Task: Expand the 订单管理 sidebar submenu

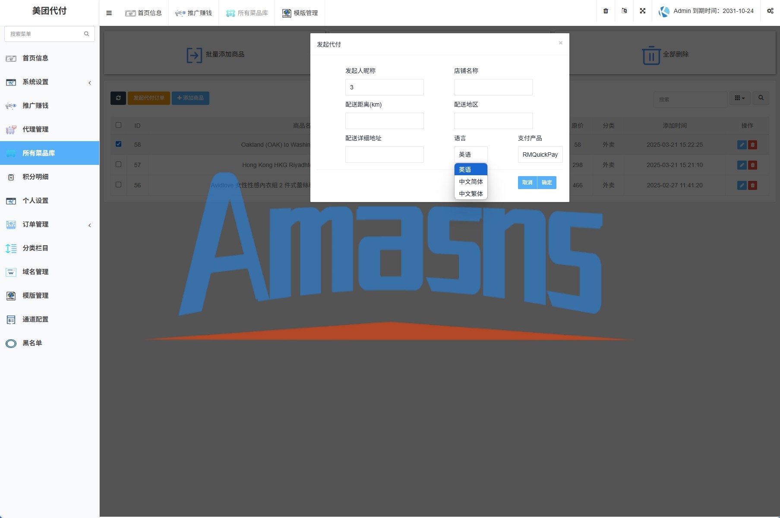Action: click(x=50, y=224)
